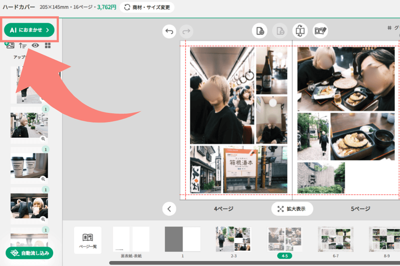Redo the last undone action

[x=186, y=31]
